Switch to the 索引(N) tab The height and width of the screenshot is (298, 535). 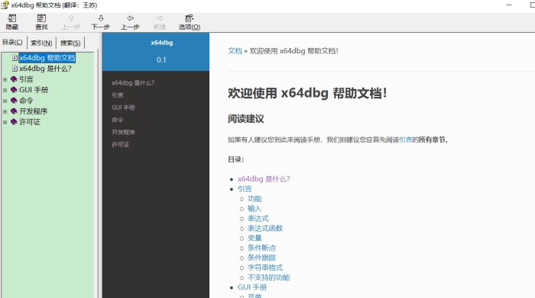tap(41, 43)
